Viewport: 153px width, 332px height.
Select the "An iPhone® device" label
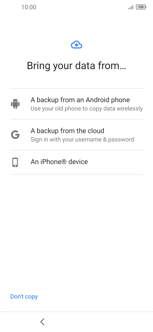[x=59, y=162]
